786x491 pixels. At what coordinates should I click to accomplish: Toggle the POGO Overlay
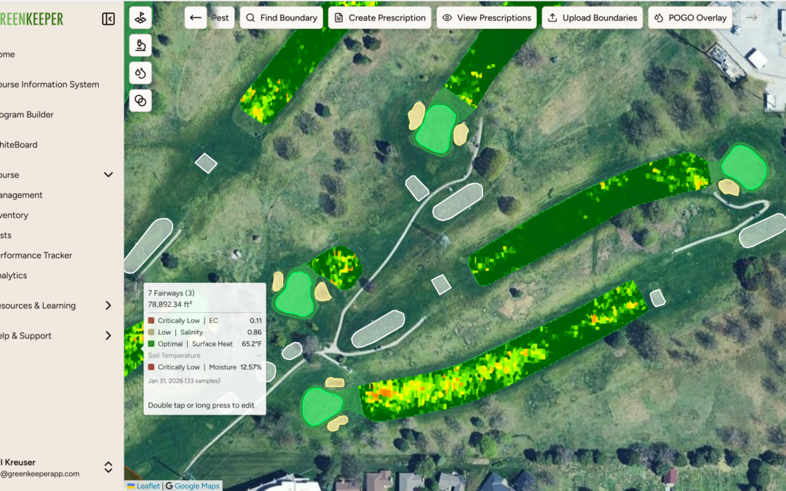click(690, 17)
